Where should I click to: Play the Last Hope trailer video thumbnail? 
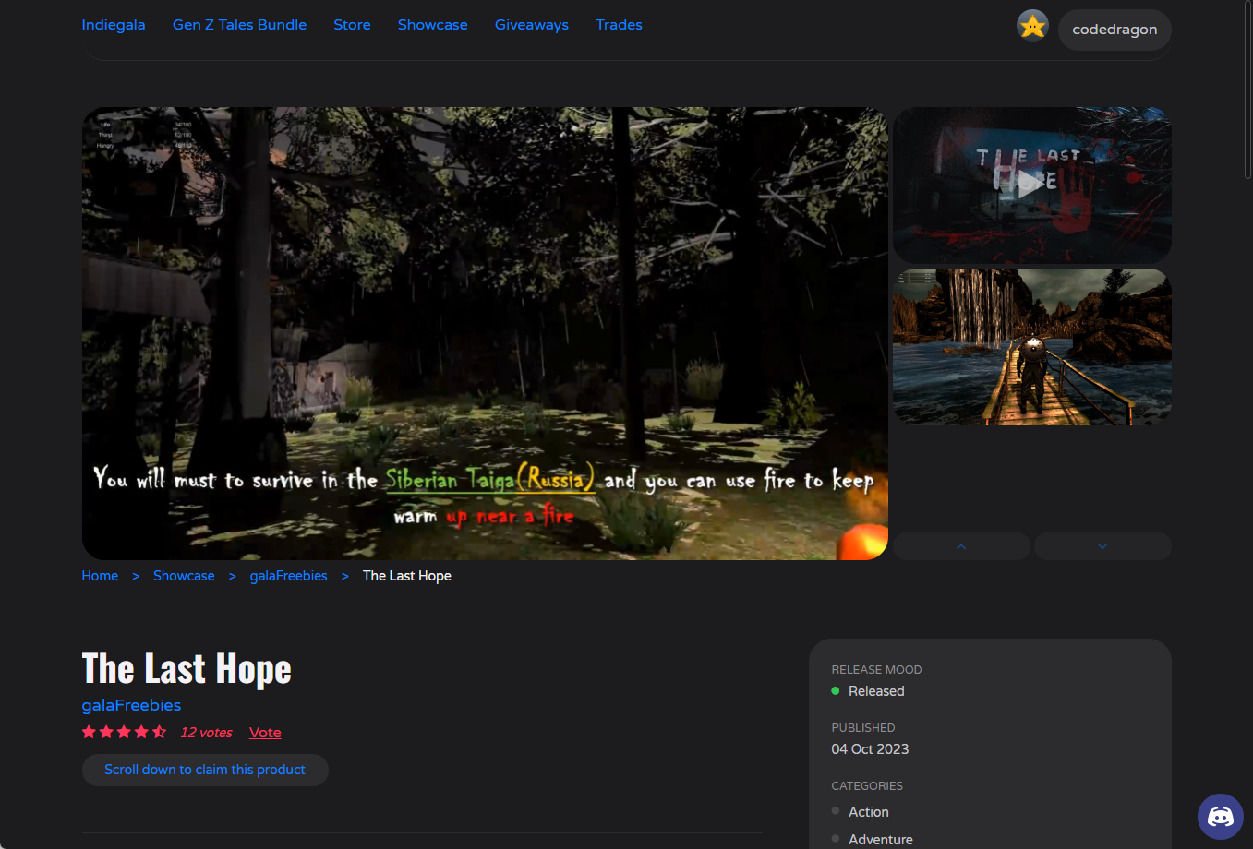1032,185
